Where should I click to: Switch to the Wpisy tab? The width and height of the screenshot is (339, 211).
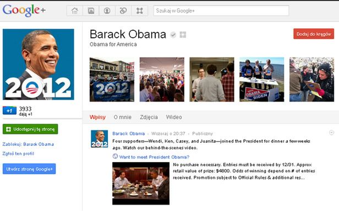coord(98,117)
